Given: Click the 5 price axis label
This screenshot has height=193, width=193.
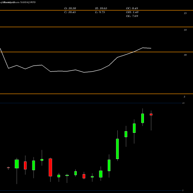Looking at the screenshot, I should click(x=185, y=97).
